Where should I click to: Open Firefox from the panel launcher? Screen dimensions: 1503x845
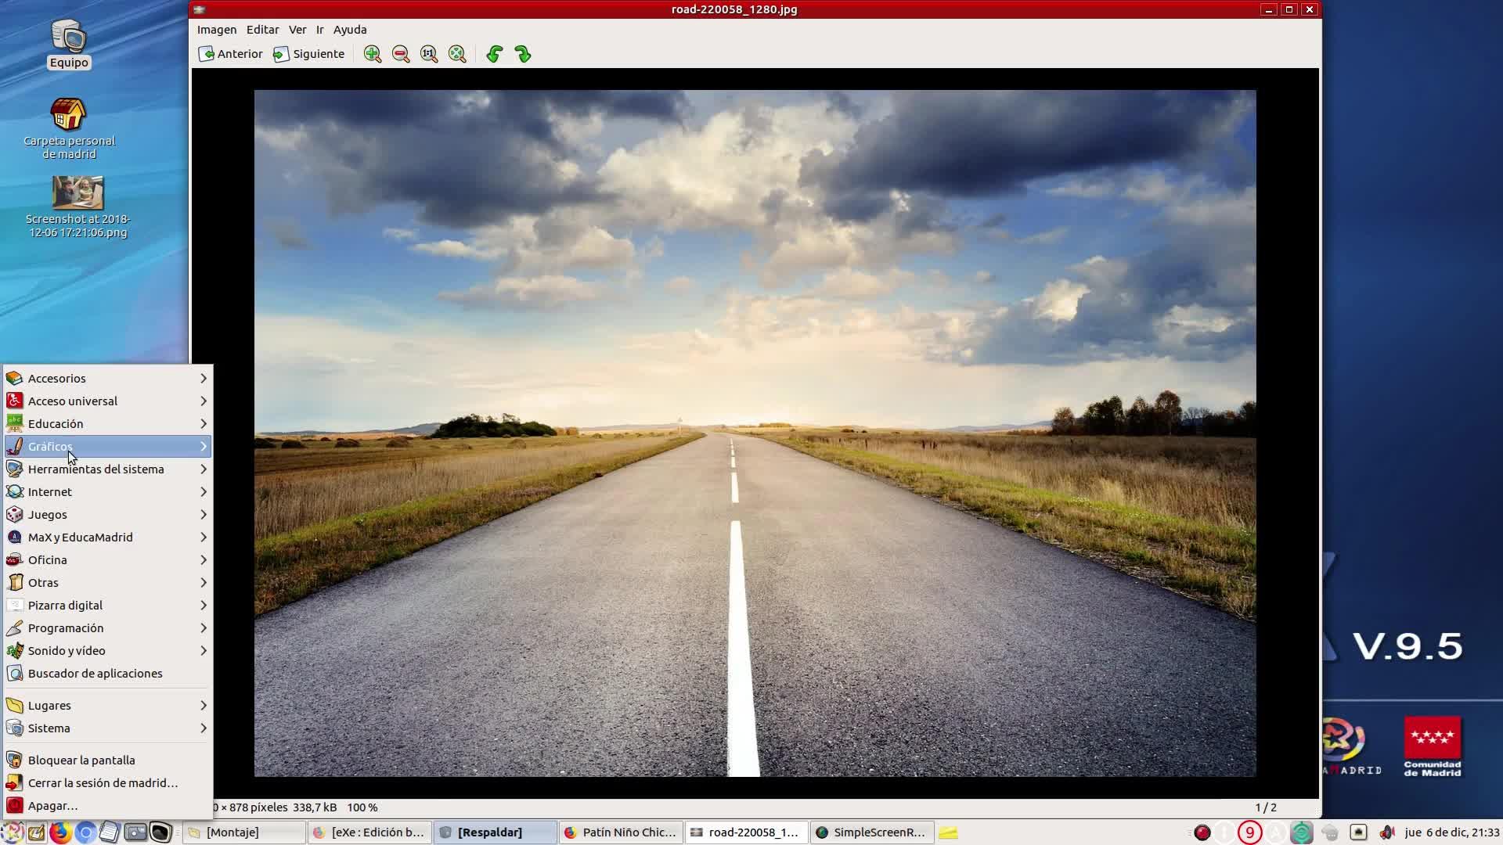point(60,832)
